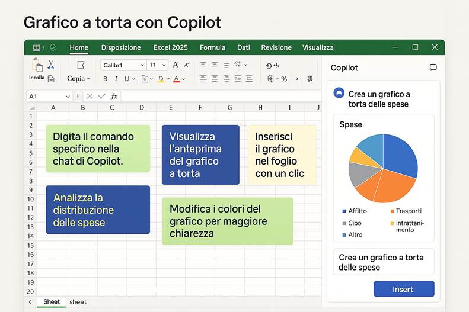The image size is (469, 312).
Task: Align text right
Action: pos(226,79)
